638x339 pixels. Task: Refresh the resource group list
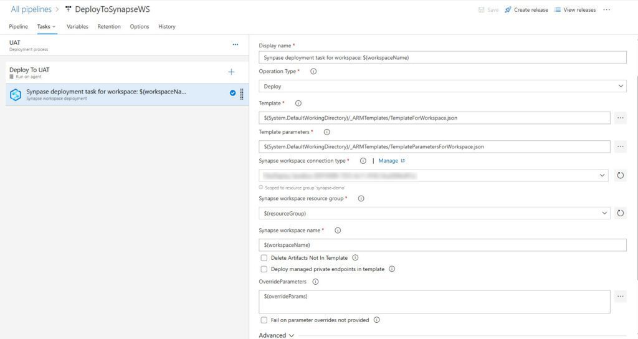click(620, 213)
